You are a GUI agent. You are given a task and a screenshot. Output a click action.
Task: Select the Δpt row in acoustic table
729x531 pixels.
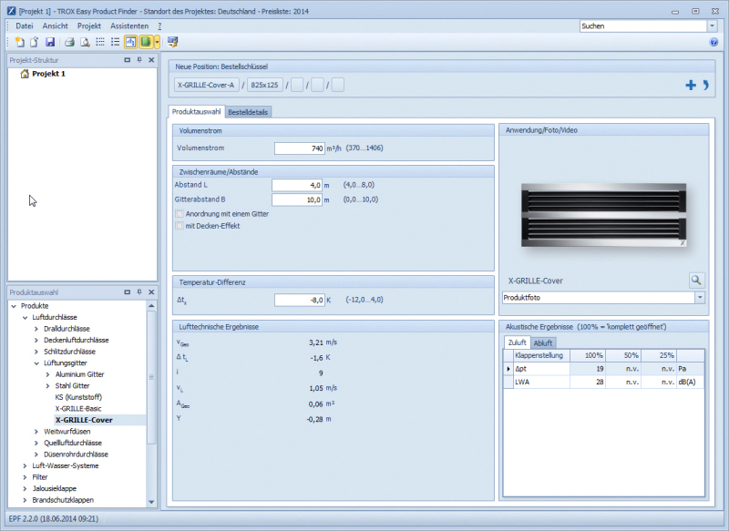pos(603,369)
